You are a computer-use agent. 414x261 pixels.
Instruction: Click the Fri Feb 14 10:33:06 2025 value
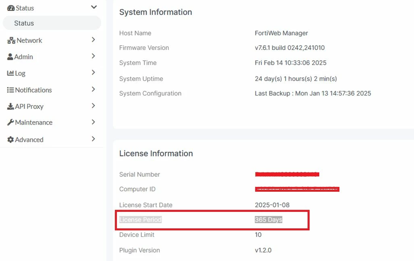click(x=290, y=63)
